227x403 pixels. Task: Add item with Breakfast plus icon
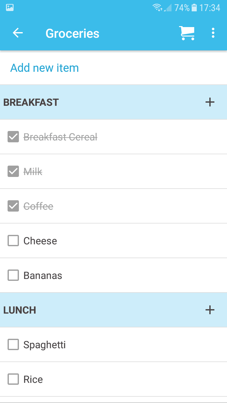210,102
